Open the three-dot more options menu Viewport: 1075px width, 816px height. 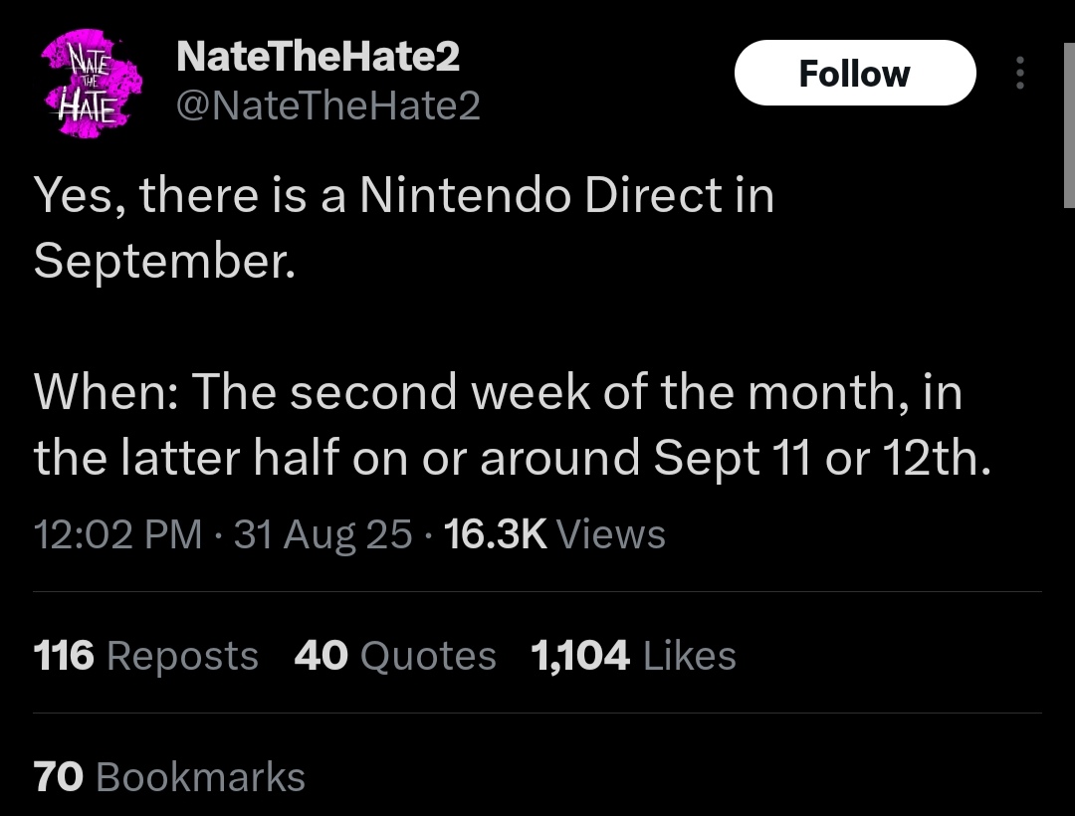(x=1020, y=73)
